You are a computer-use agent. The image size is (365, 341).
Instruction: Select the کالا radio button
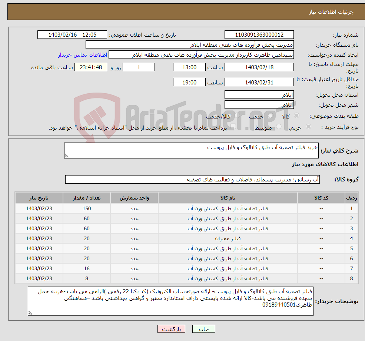coord(296,116)
